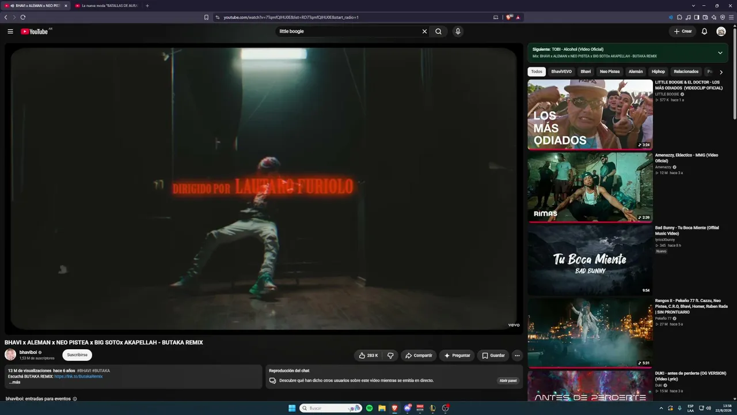Click the #BHAVI hashtag

(x=84, y=371)
